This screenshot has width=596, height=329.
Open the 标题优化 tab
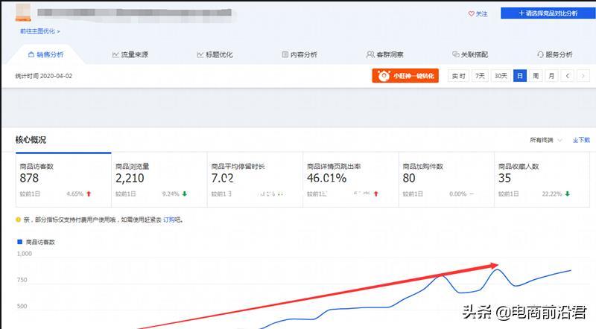pyautogui.click(x=215, y=54)
